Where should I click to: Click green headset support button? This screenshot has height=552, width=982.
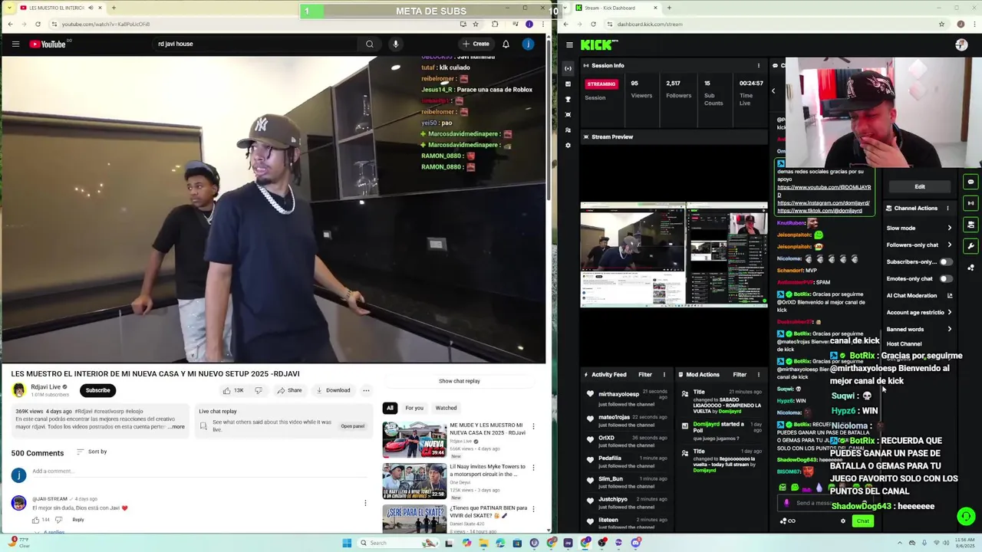pyautogui.click(x=966, y=516)
